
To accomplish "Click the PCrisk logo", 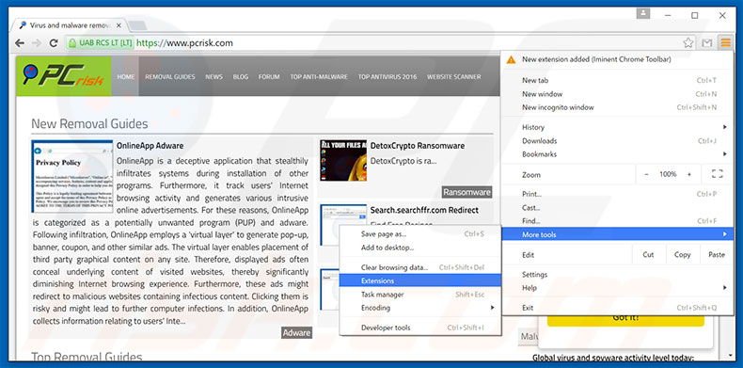I will tap(64, 76).
